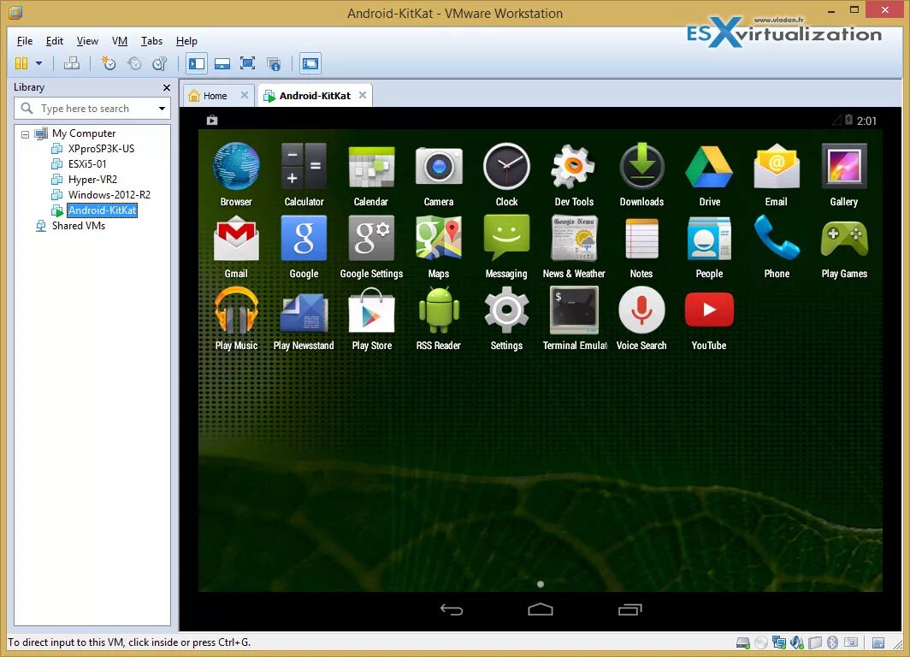
Task: Tap the Android recent apps button
Action: (629, 609)
